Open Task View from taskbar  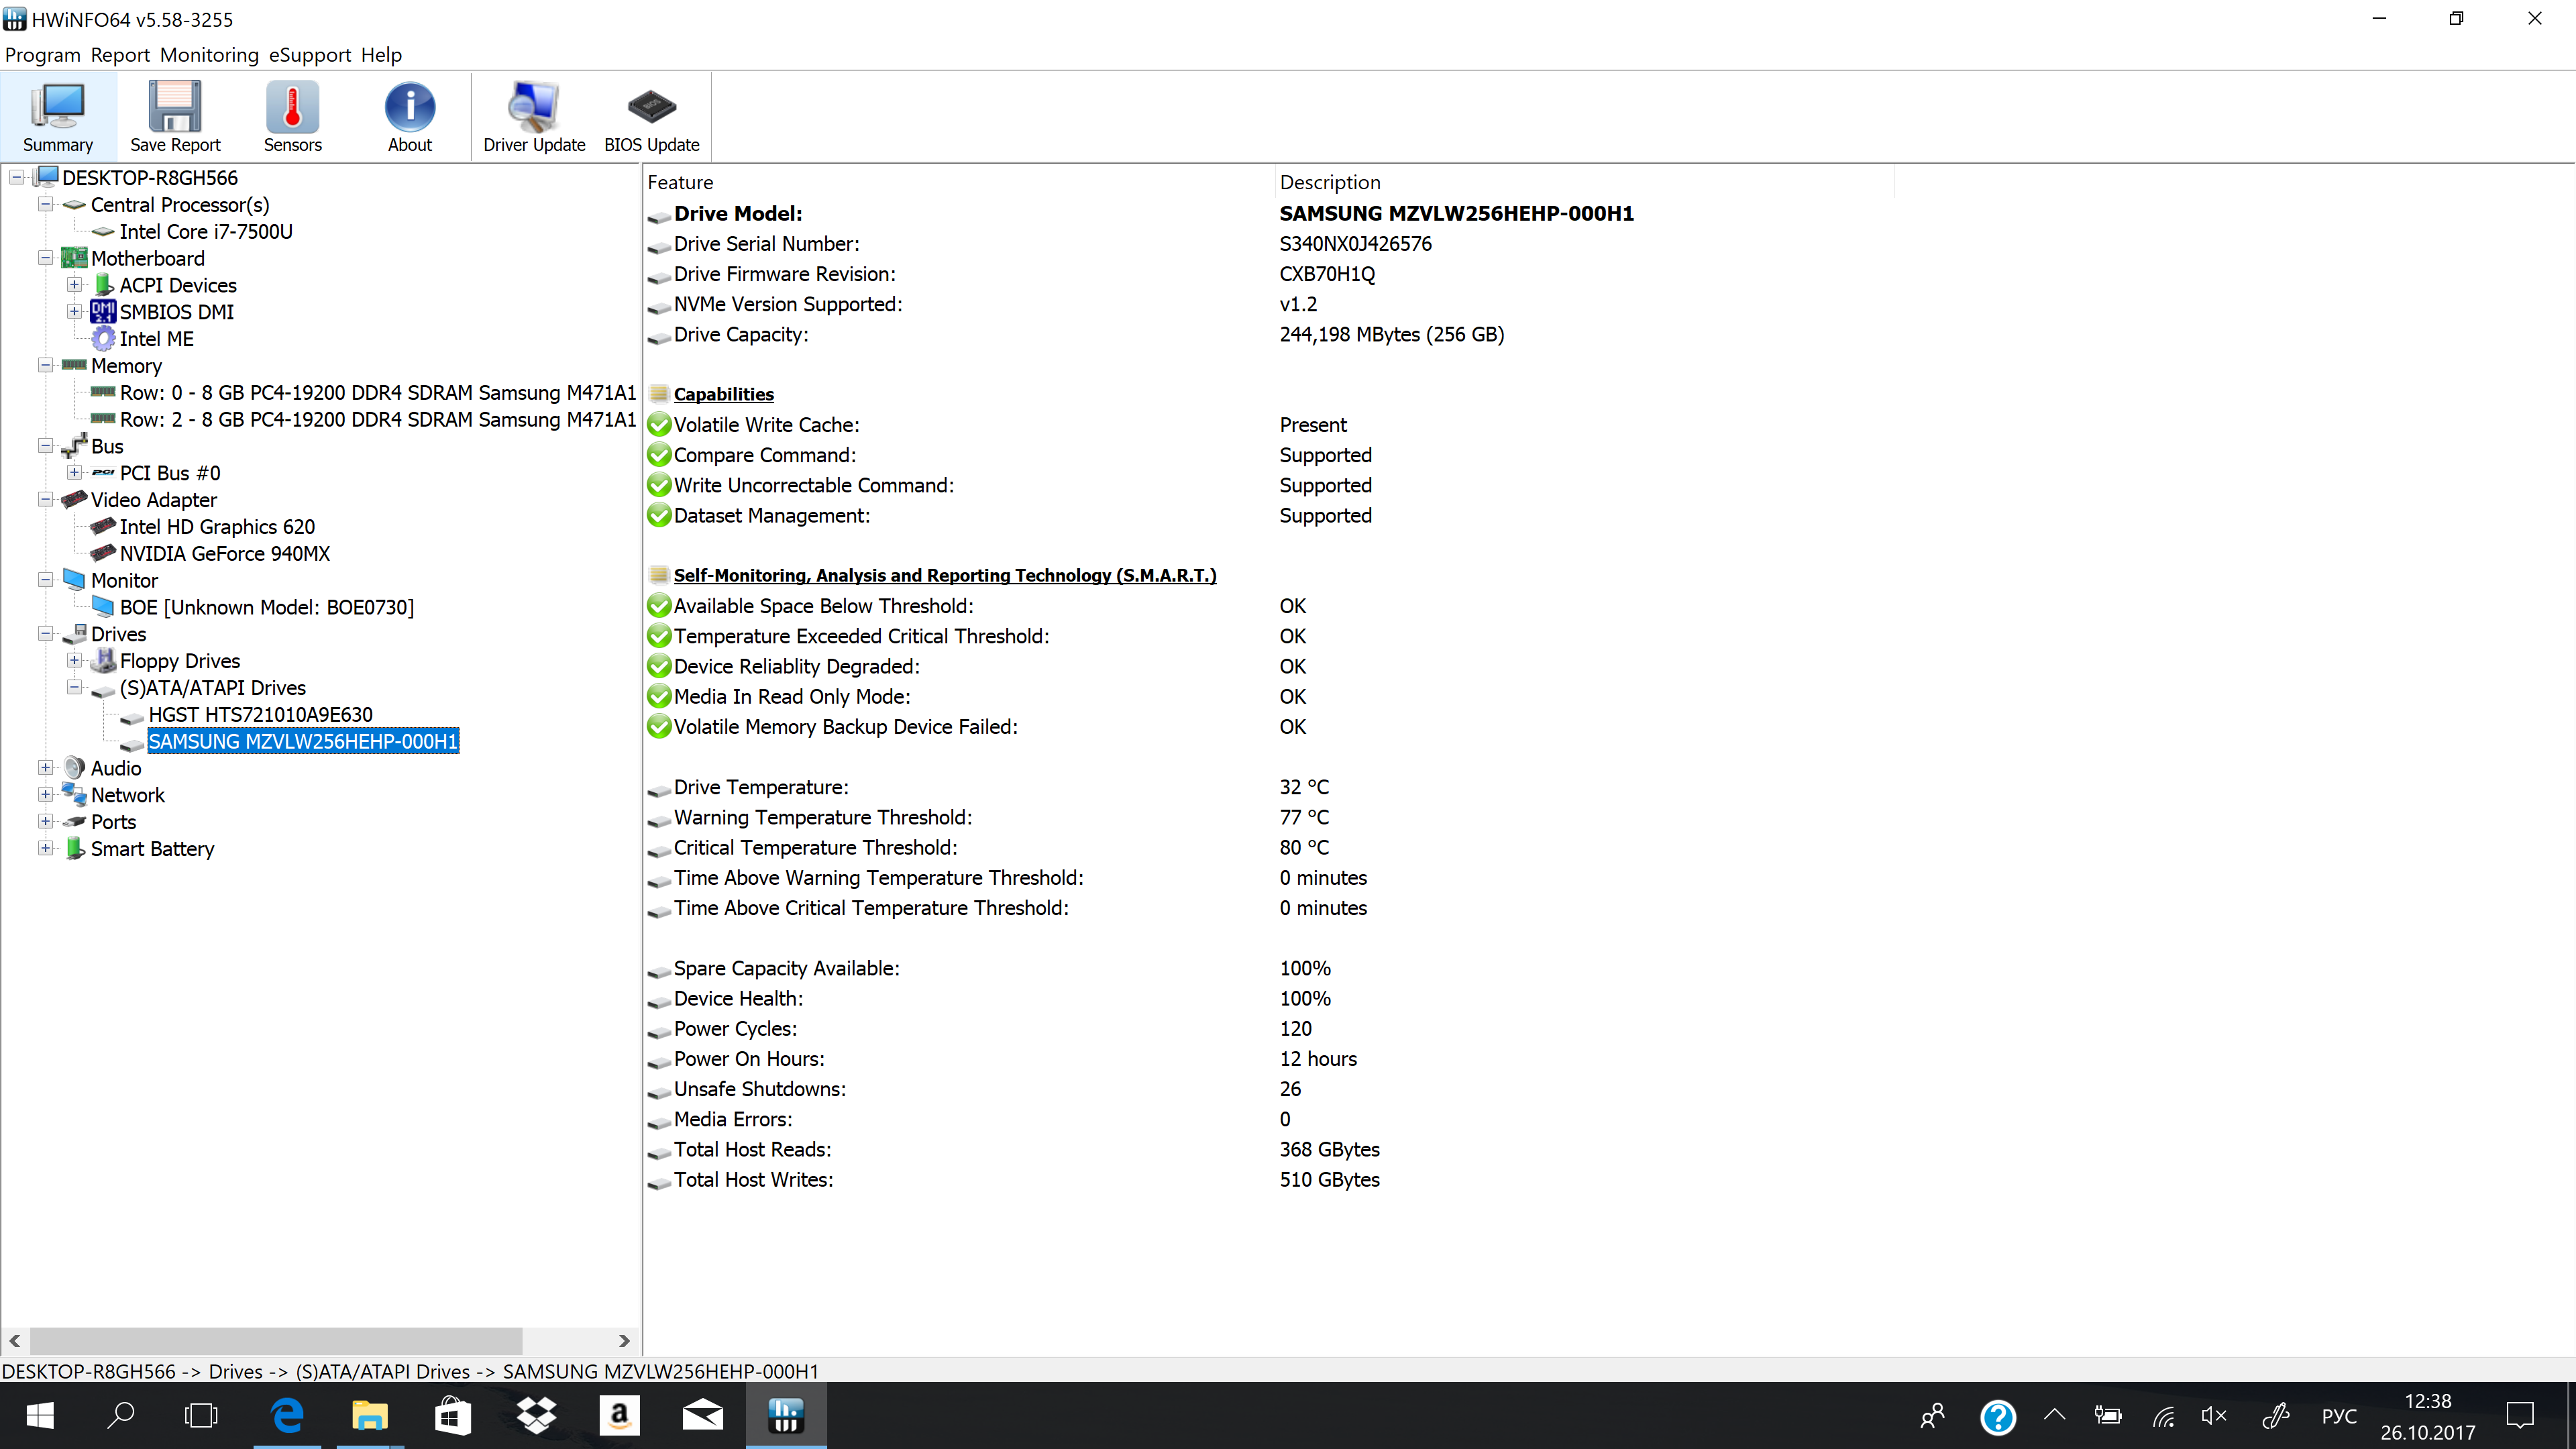tap(201, 1416)
